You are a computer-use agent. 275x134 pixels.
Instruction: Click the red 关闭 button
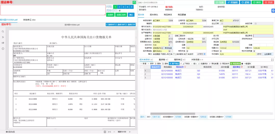tap(269, 3)
